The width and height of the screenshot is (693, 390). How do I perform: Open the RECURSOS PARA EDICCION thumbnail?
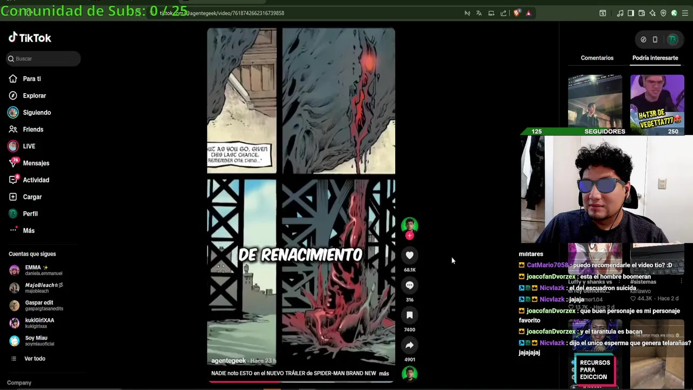tap(594, 370)
